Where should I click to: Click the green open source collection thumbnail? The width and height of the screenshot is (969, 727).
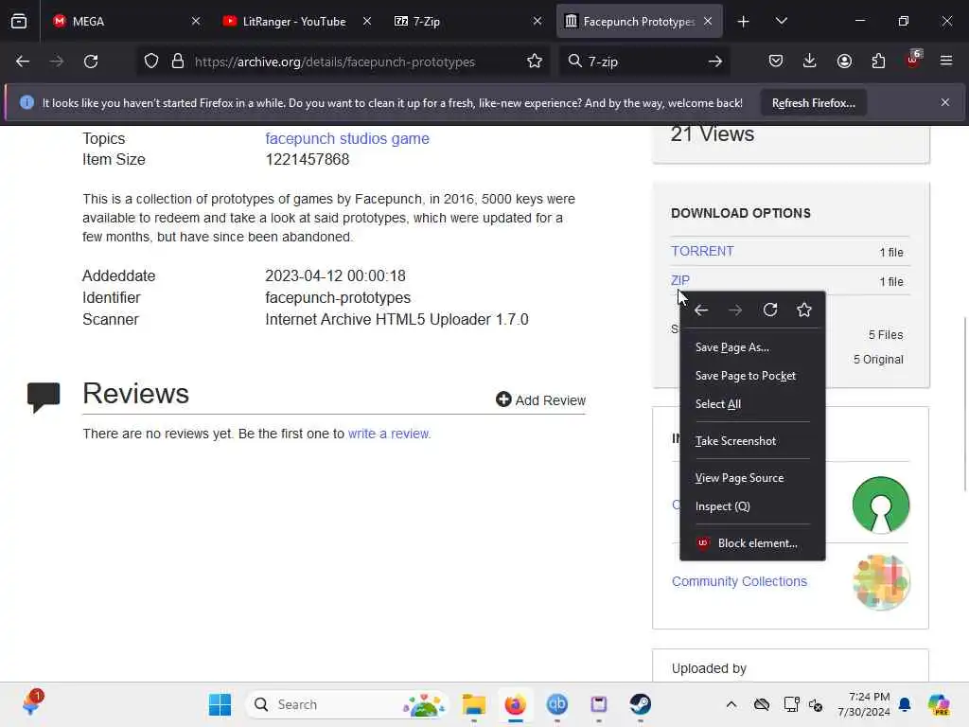(x=881, y=505)
